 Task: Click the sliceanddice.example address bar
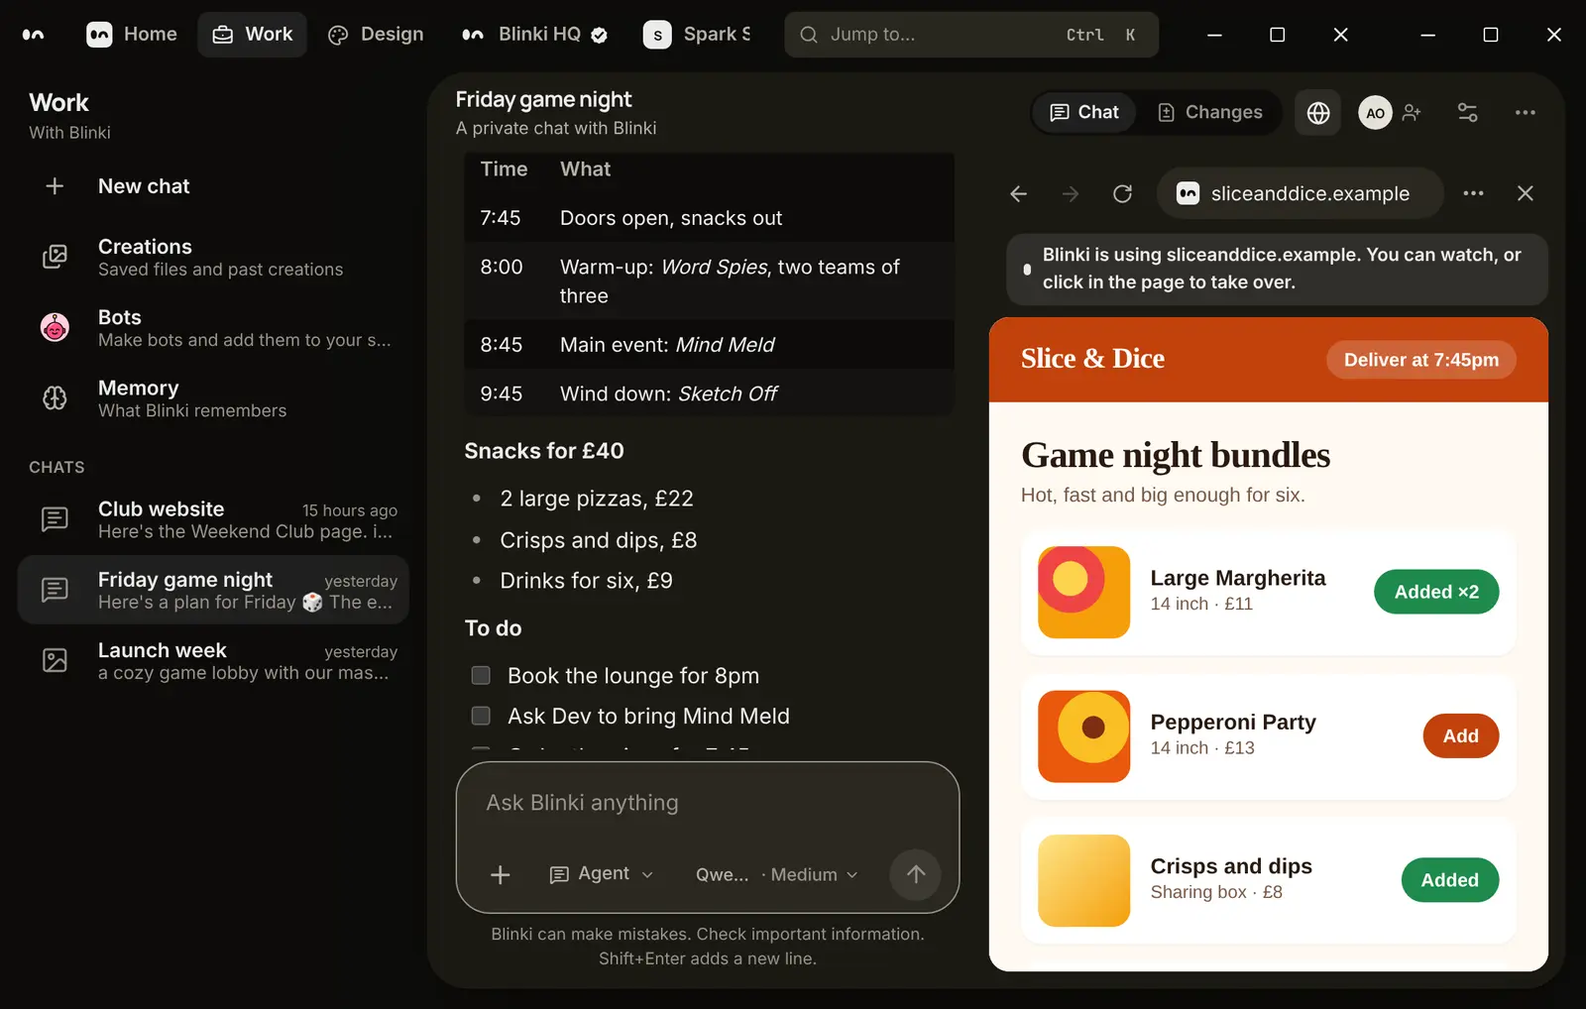[x=1300, y=193]
